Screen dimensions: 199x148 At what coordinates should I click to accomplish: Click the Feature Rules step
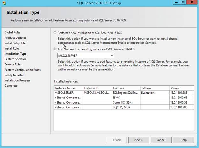[x=13, y=64]
